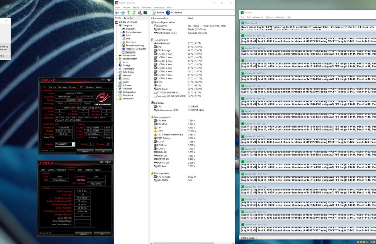Click the AIDA64 green chip toolbar icon
The image size is (376, 244).
[145, 13]
